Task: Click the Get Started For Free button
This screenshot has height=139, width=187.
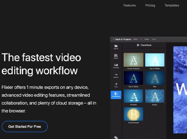Action: pos(25,127)
